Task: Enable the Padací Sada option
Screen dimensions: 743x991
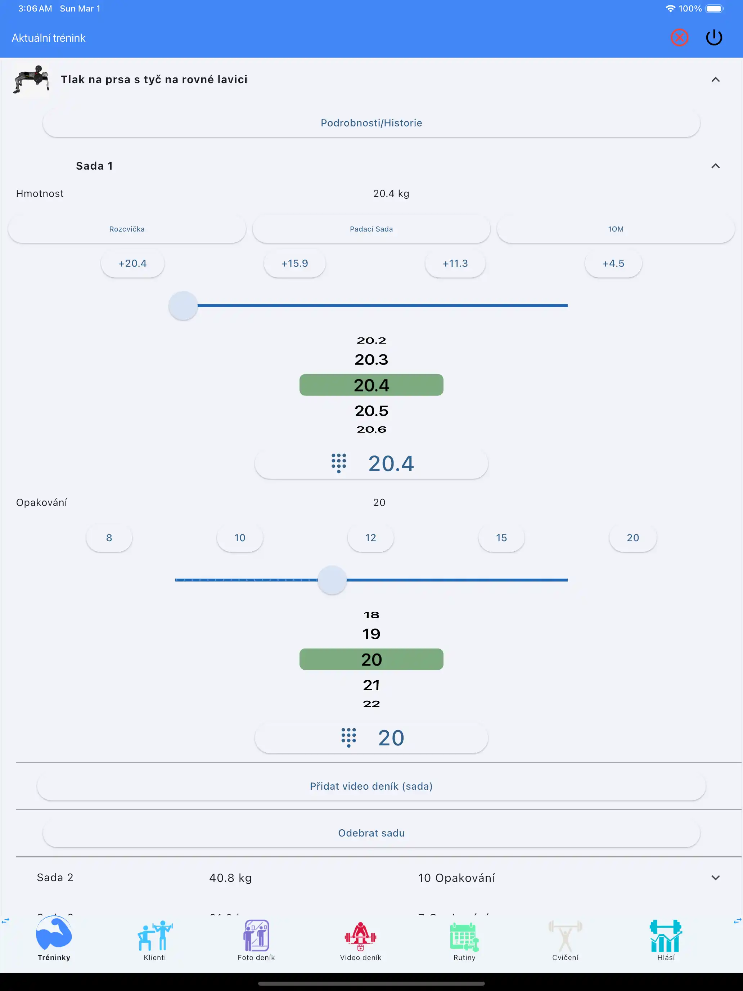Action: point(371,229)
